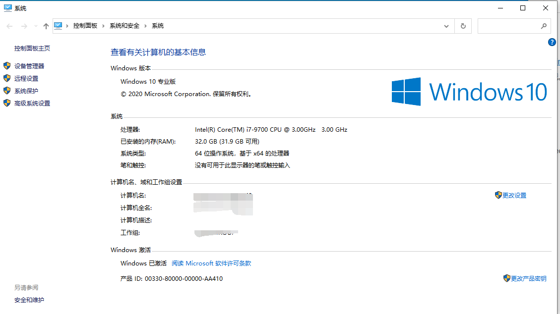Click the Control Panel icon in the breadcrumb

(x=59, y=25)
